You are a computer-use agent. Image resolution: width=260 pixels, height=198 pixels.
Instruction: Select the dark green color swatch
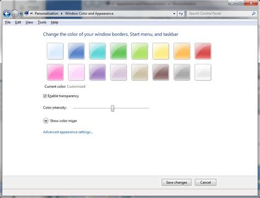[x=118, y=51]
